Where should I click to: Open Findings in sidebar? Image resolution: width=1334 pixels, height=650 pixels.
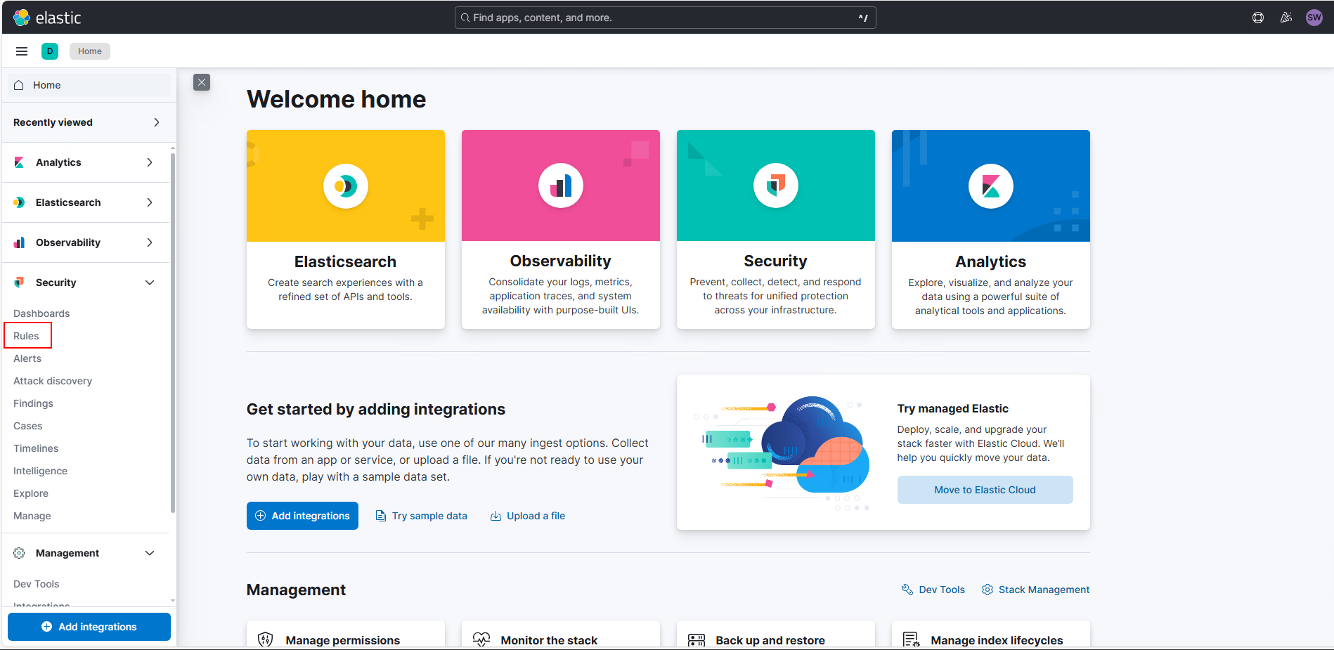[33, 403]
